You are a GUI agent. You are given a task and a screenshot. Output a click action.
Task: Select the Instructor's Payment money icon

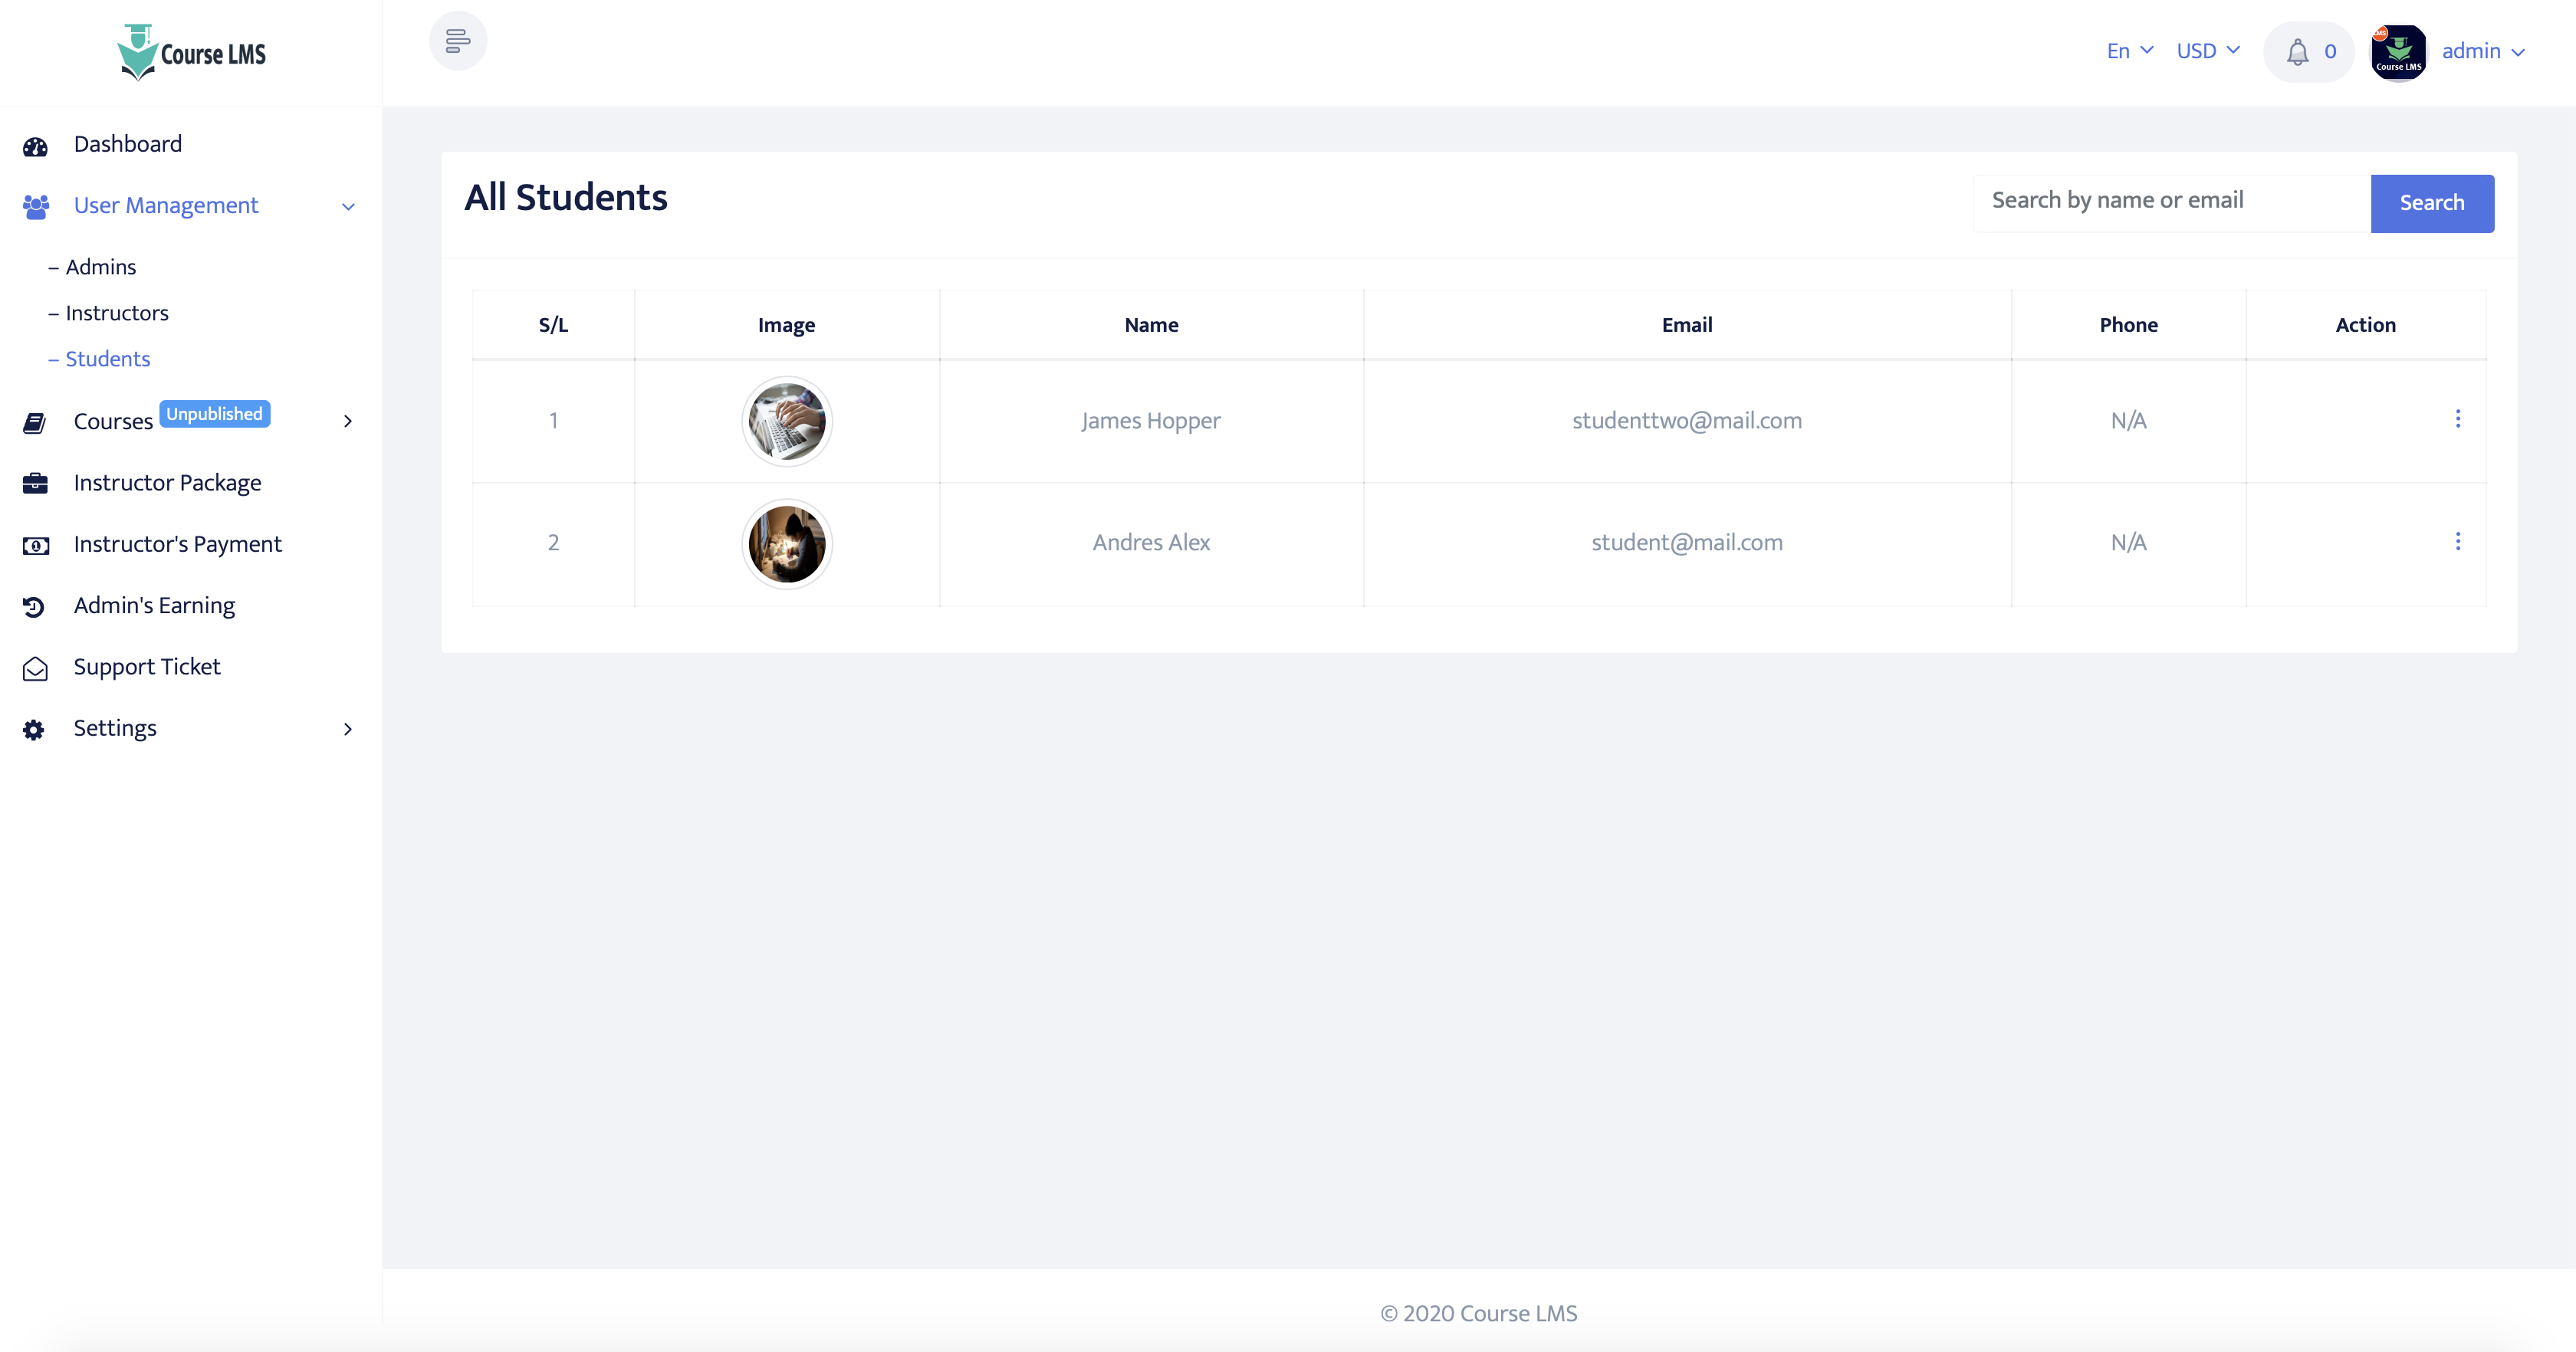tap(35, 546)
